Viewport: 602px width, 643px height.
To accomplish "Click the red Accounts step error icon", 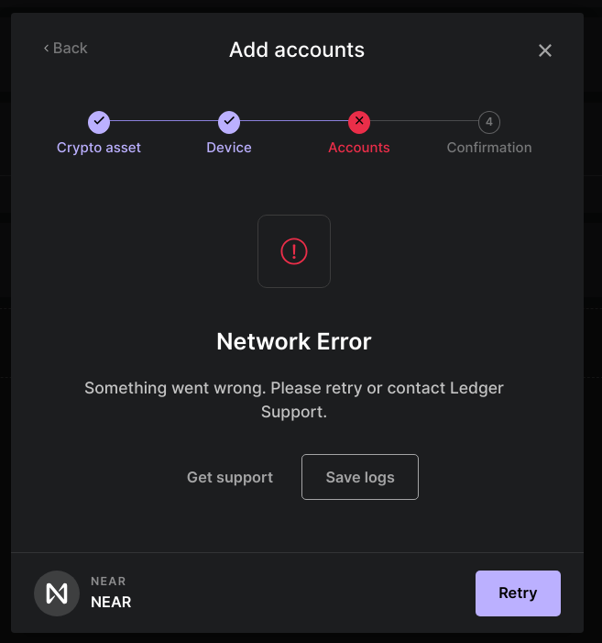I will tap(359, 121).
